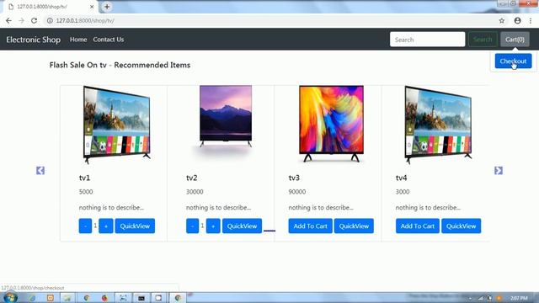
Task: Click the green Search button
Action: (483, 40)
